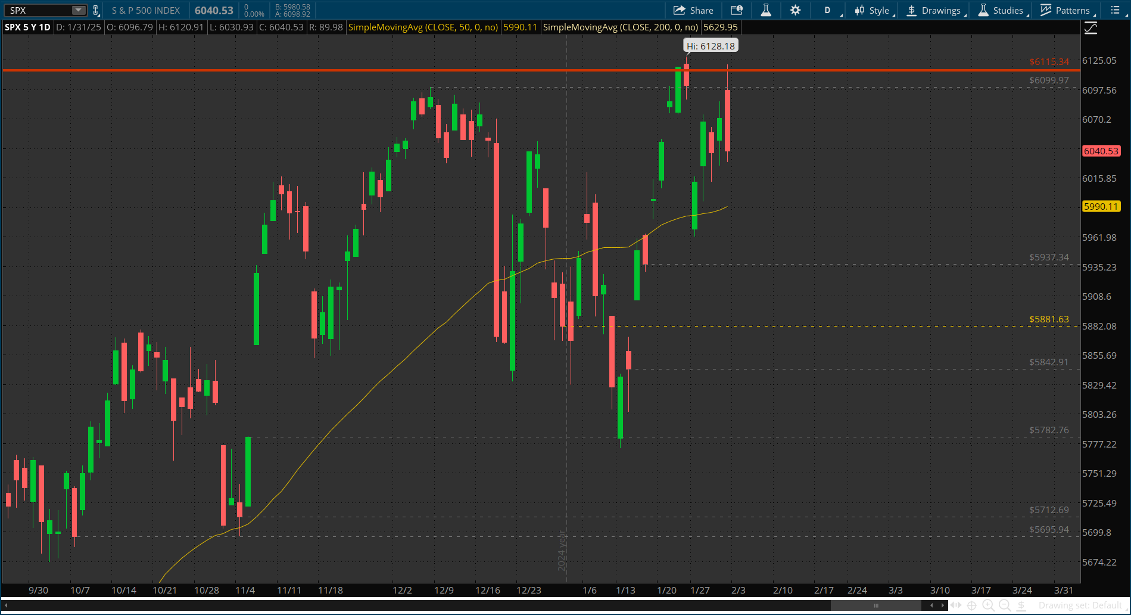The width and height of the screenshot is (1131, 615).
Task: Open the Patterns menu
Action: click(1067, 10)
